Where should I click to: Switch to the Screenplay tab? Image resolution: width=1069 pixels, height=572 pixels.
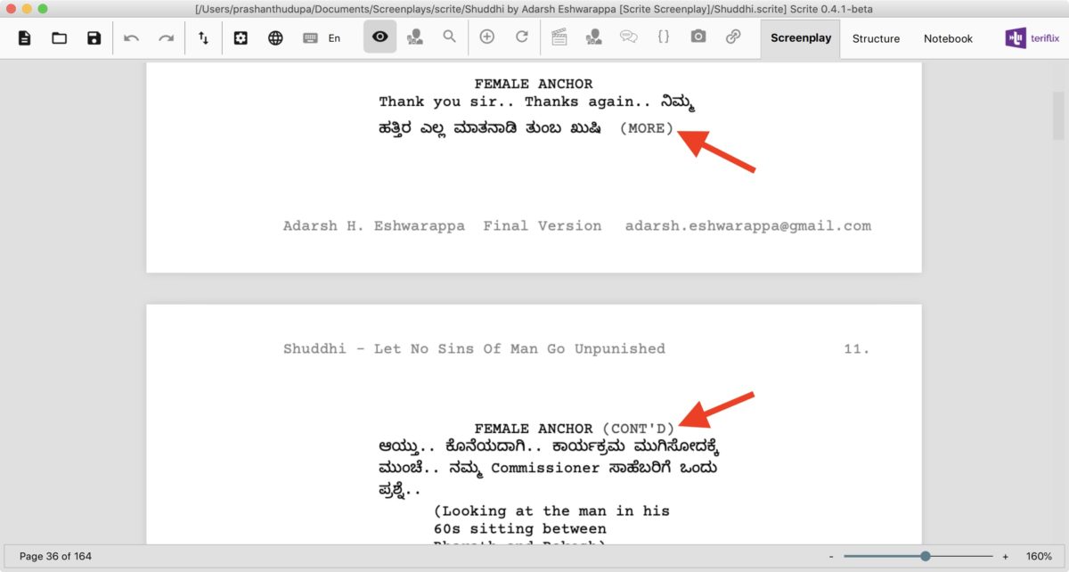tap(801, 39)
